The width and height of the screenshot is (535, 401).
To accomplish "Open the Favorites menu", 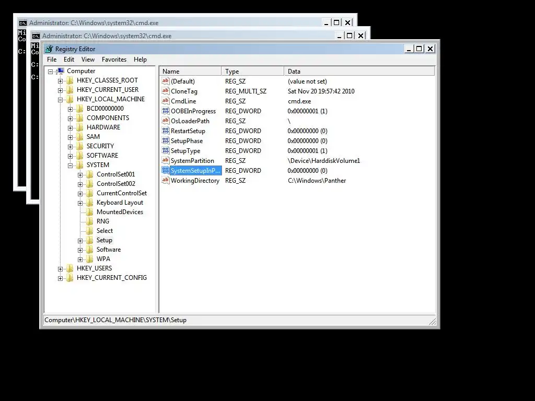I will 114,60.
